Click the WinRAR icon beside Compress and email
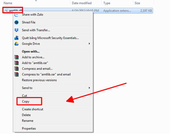Image resolution: width=170 pixels, height=134 pixels. point(16,69)
